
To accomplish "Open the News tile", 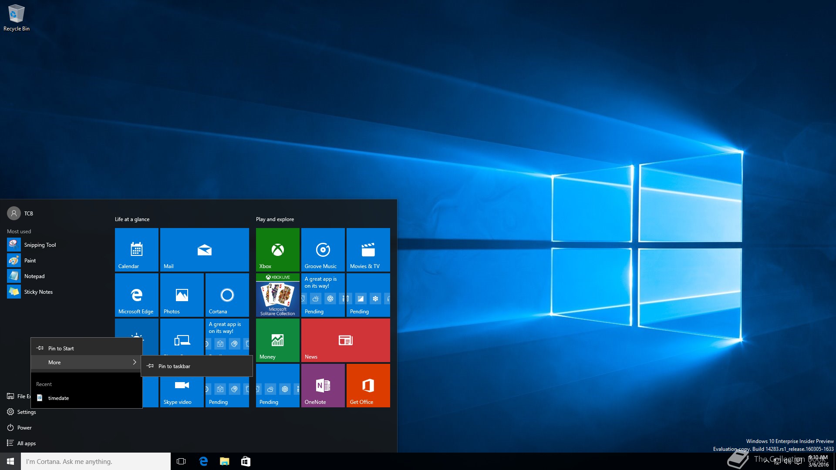I will coord(346,340).
